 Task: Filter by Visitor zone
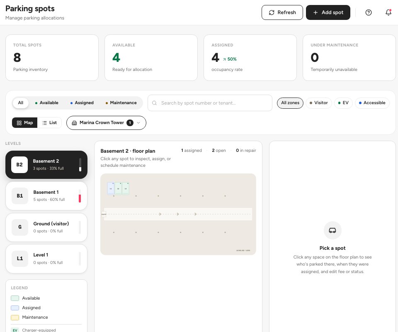(x=318, y=103)
